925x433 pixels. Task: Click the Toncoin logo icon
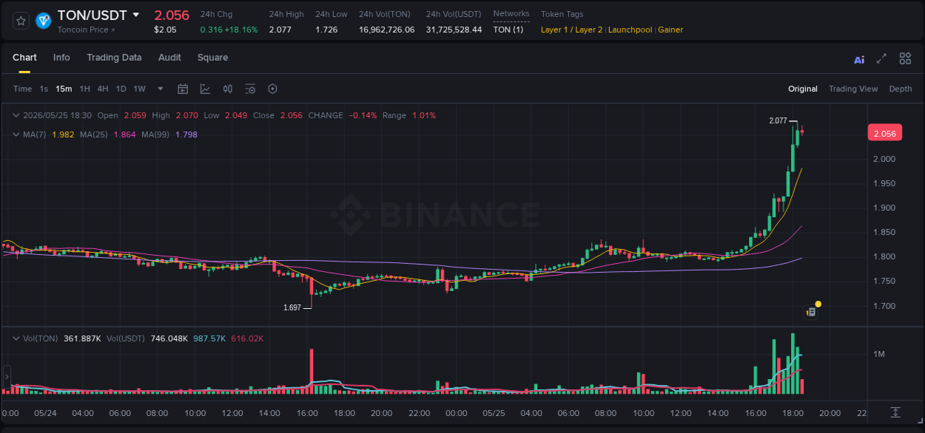[x=43, y=21]
